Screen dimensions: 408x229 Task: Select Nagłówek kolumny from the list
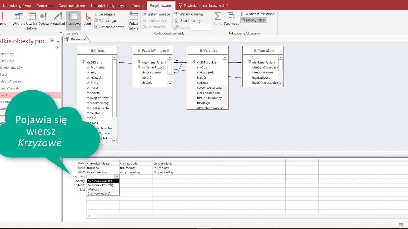point(103,185)
